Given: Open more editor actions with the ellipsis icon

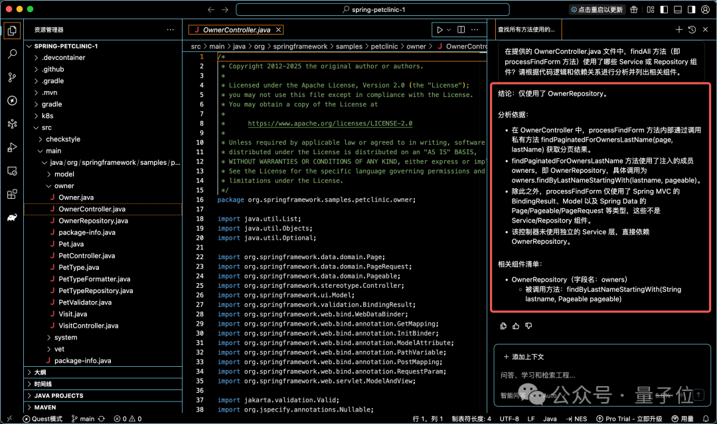Looking at the screenshot, I should pos(475,30).
